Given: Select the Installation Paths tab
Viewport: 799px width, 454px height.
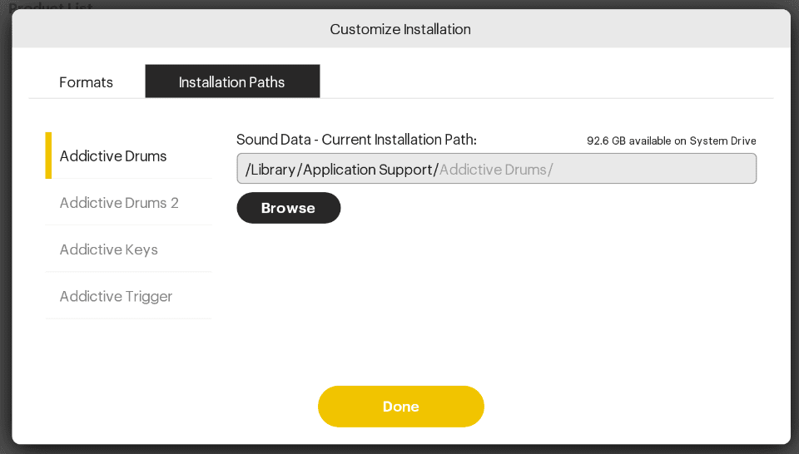Looking at the screenshot, I should click(x=232, y=81).
